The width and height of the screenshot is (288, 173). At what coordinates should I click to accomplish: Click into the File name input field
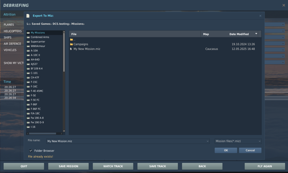[x=128, y=141]
